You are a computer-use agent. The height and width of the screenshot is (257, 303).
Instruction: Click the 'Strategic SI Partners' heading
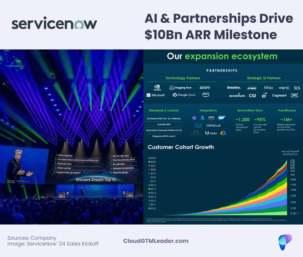click(x=264, y=78)
